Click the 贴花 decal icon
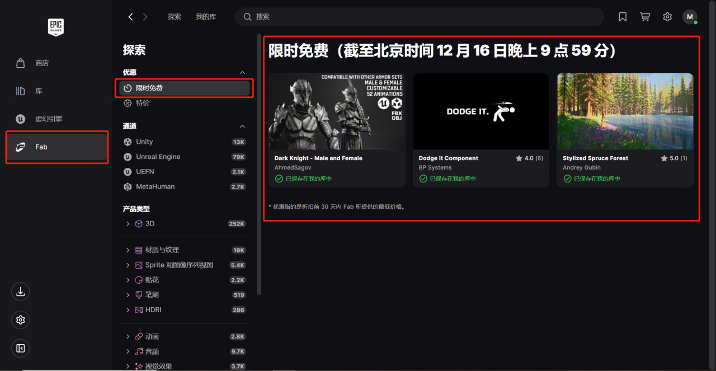 (x=139, y=280)
